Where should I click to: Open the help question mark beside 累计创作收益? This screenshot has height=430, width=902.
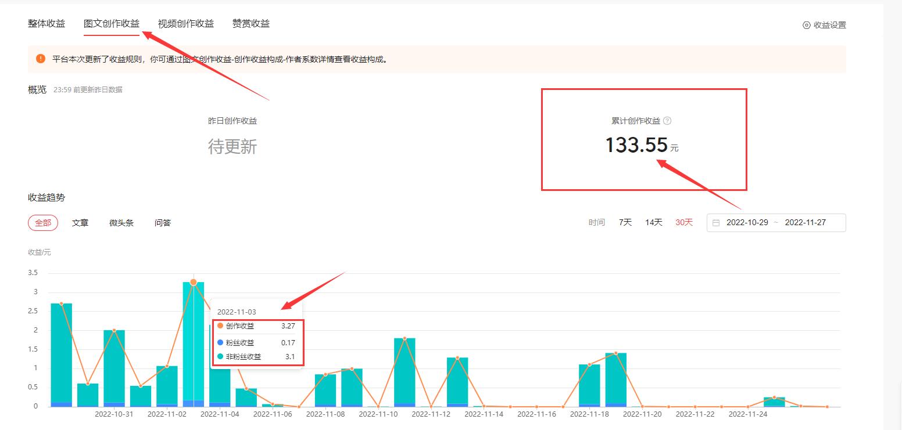(668, 120)
